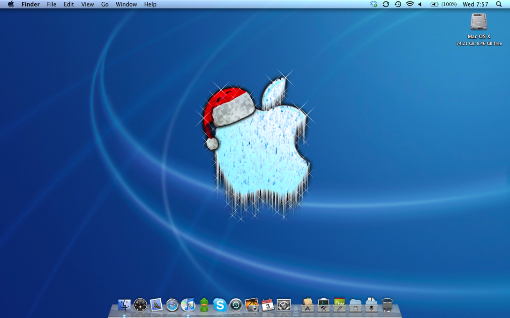The height and width of the screenshot is (318, 510).
Task: Open the Help menu
Action: pos(150,4)
